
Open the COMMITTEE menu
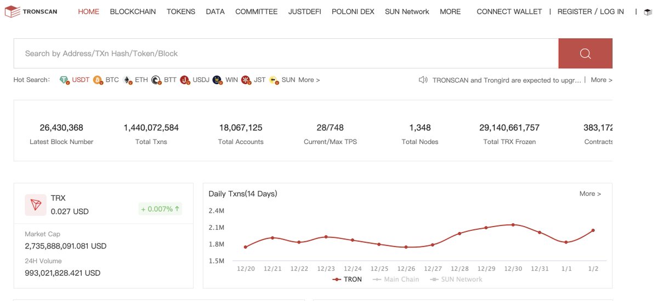pyautogui.click(x=257, y=11)
